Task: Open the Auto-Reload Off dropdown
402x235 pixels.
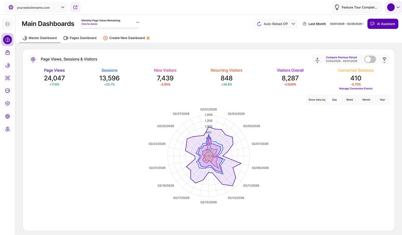Action: pyautogui.click(x=276, y=24)
